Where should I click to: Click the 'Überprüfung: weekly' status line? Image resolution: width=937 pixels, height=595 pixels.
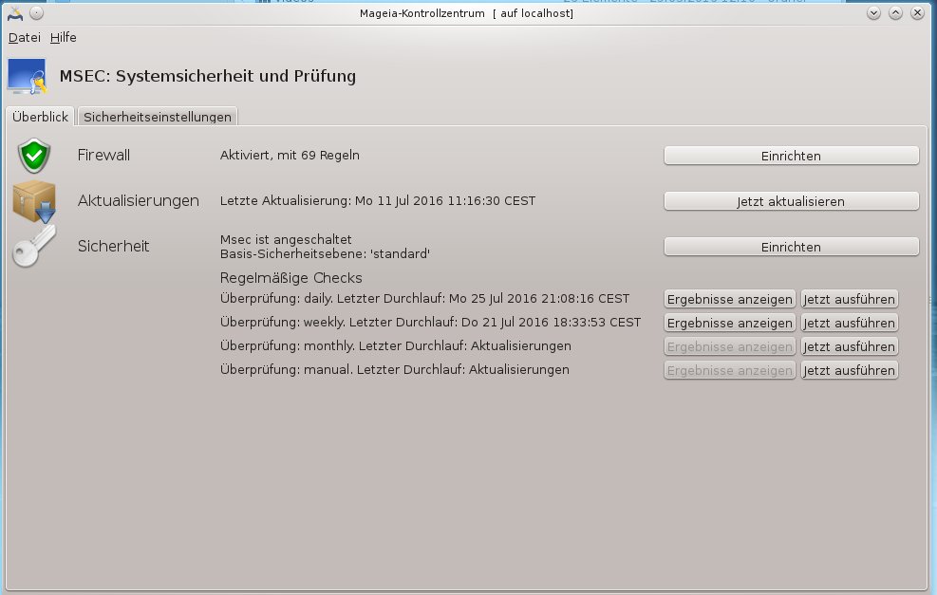coord(430,323)
